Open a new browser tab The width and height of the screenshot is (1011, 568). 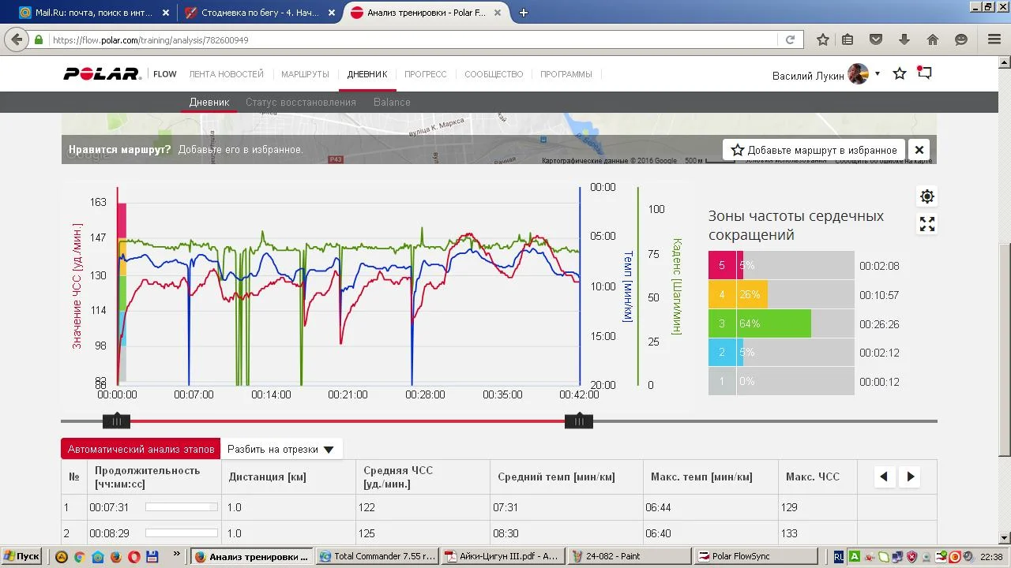pos(523,13)
